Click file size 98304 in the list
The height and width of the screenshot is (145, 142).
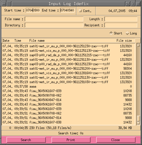(127, 69)
